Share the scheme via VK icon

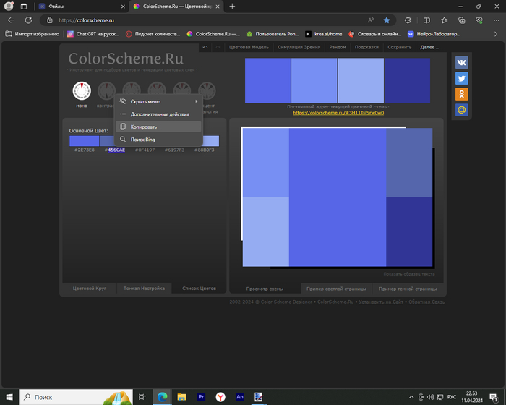[x=461, y=62]
